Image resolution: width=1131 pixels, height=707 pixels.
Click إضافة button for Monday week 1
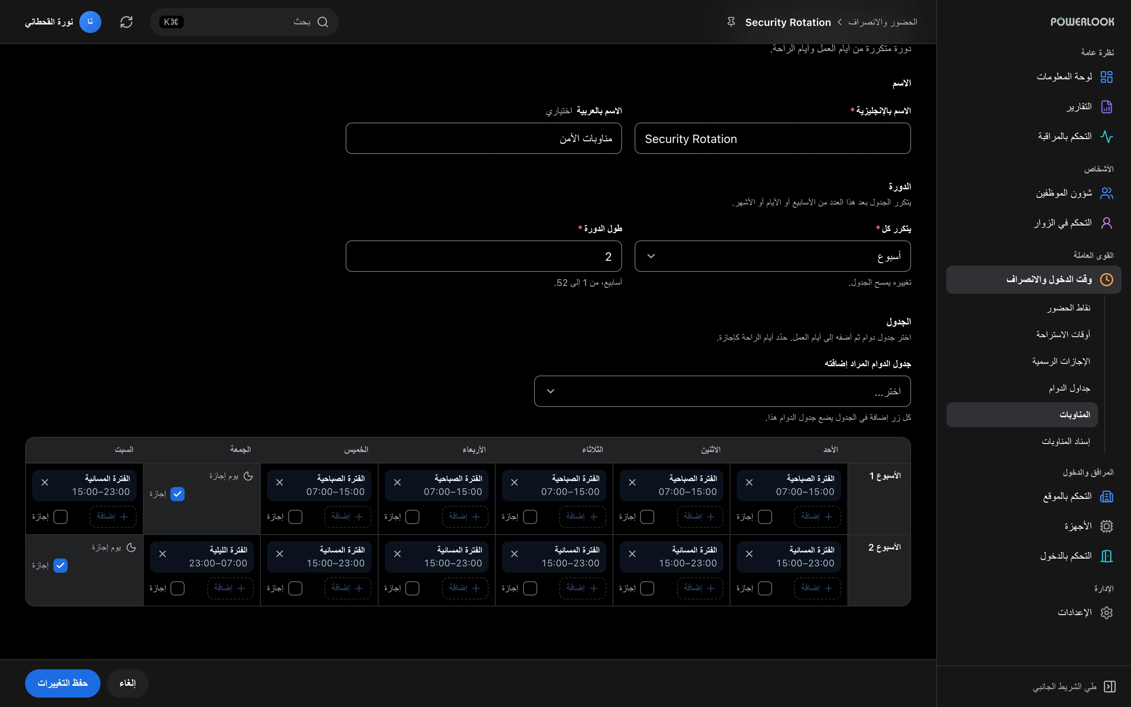tap(700, 517)
